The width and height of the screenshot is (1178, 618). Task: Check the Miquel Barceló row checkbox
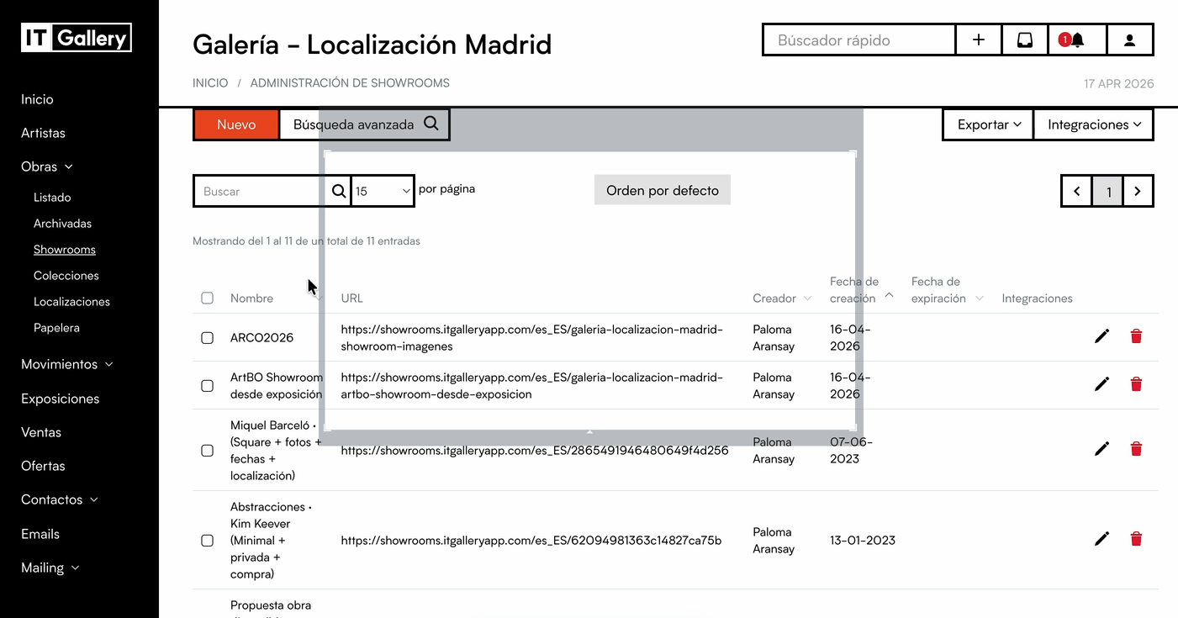207,450
